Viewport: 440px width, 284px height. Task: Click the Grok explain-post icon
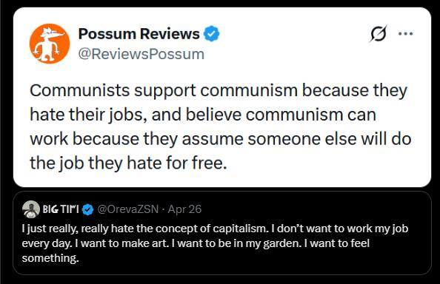point(379,34)
